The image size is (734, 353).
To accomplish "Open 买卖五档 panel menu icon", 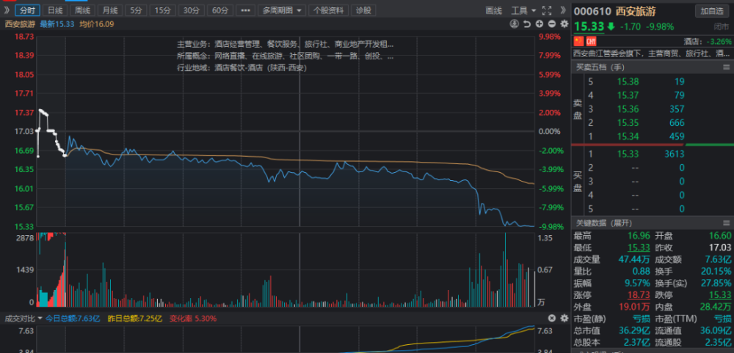I will (x=726, y=67).
